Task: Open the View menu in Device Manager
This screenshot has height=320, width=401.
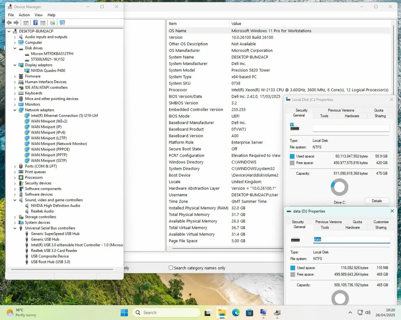Action: 39,15
